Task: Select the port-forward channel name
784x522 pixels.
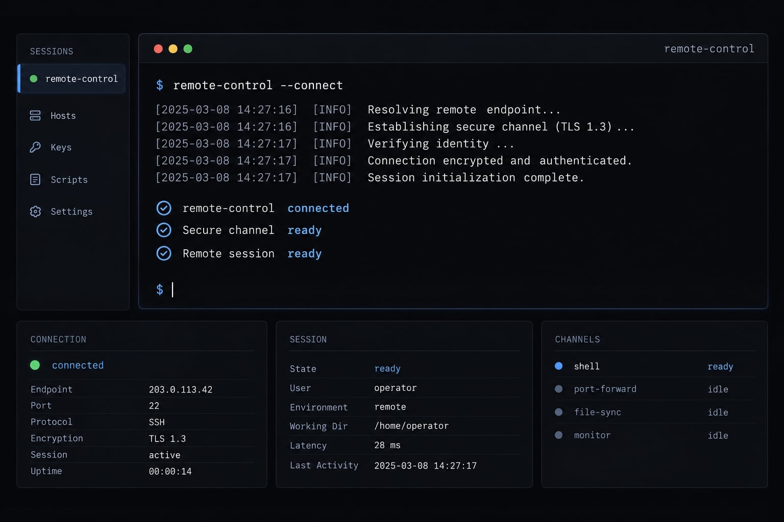Action: (x=605, y=389)
